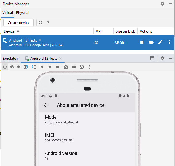Viewport: 175px width, 166px height.
Task: Start emulator screen recording
Action: point(74,67)
